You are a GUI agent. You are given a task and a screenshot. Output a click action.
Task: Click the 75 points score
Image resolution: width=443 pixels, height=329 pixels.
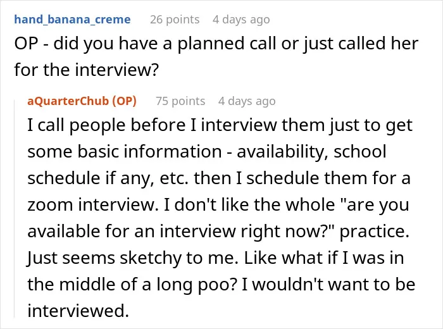pos(180,101)
